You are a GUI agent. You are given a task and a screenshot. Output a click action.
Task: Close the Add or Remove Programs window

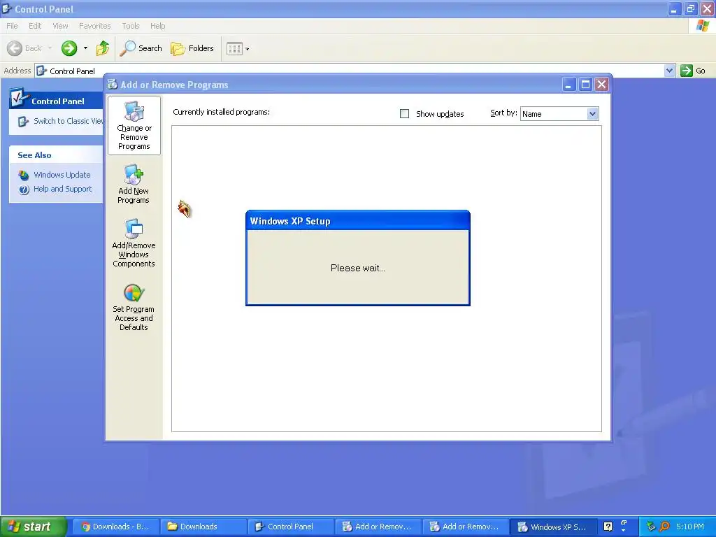[602, 85]
